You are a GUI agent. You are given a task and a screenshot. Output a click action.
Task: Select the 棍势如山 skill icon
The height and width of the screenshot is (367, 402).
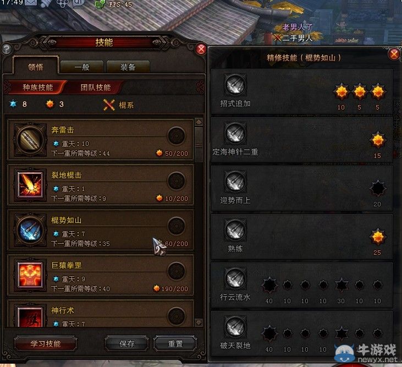point(30,230)
